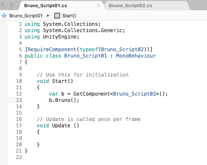The width and height of the screenshot is (207, 165).
Task: Click the closing brace on line 21
Action: pyautogui.click(x=26, y=151)
